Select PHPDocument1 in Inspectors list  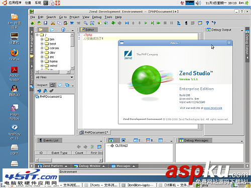(49, 97)
